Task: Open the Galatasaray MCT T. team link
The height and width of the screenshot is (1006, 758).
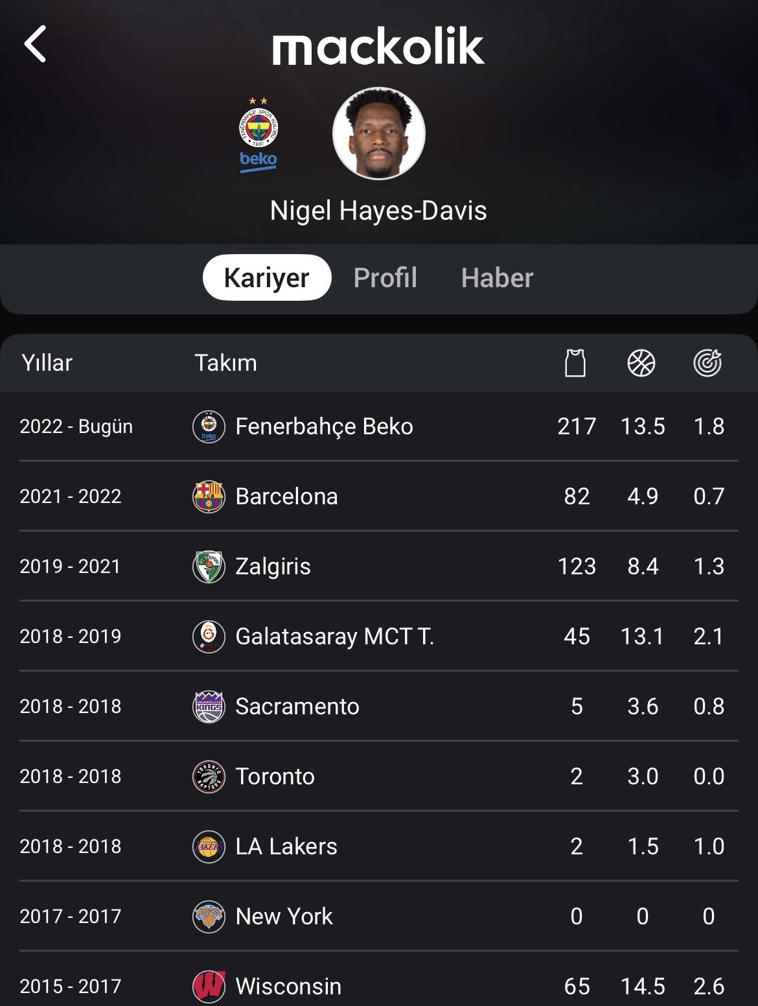Action: click(x=334, y=637)
